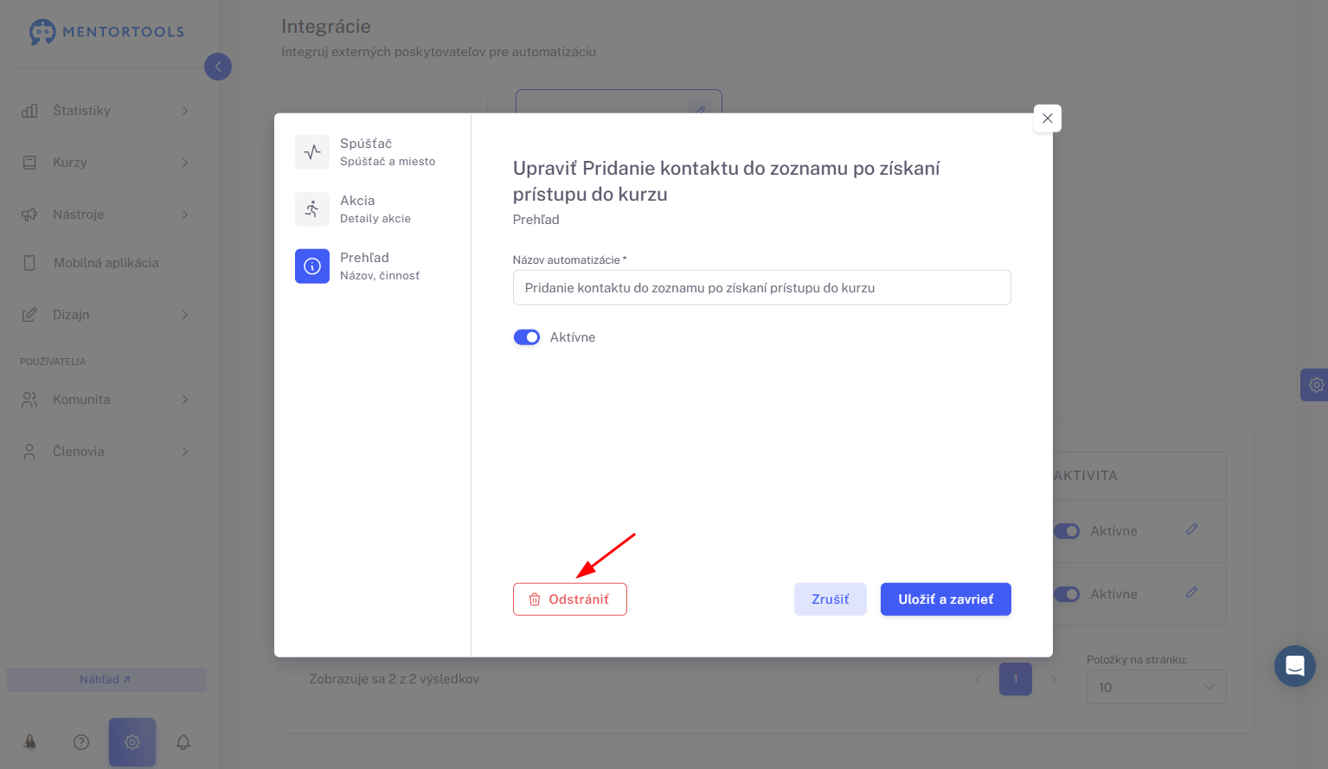Open the Komunita menu item
The width and height of the screenshot is (1328, 769).
pos(106,400)
